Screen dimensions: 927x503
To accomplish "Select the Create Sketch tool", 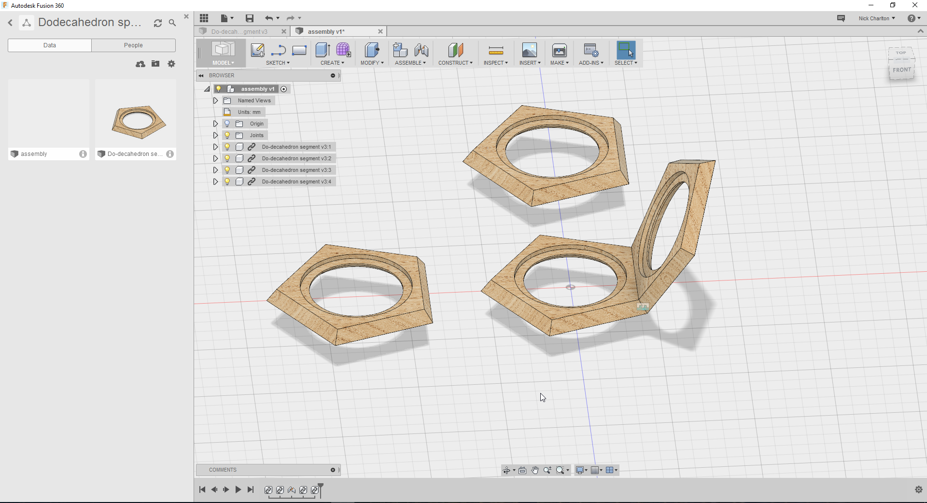I will click(x=257, y=50).
